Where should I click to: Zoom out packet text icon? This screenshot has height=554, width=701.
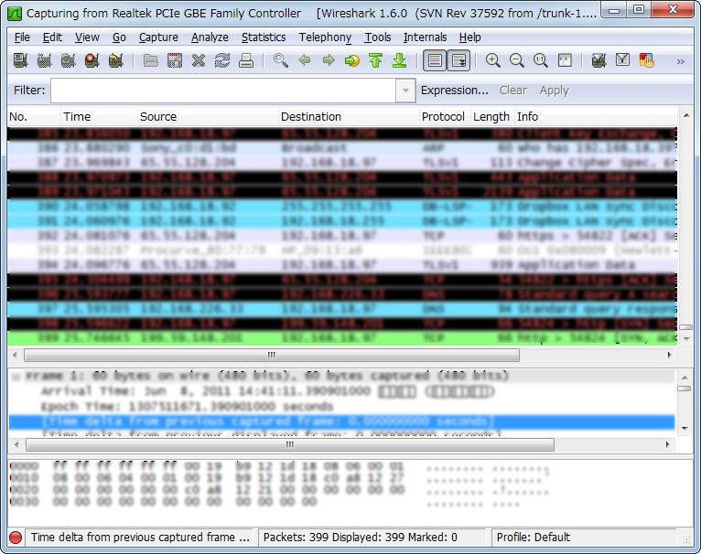click(517, 60)
